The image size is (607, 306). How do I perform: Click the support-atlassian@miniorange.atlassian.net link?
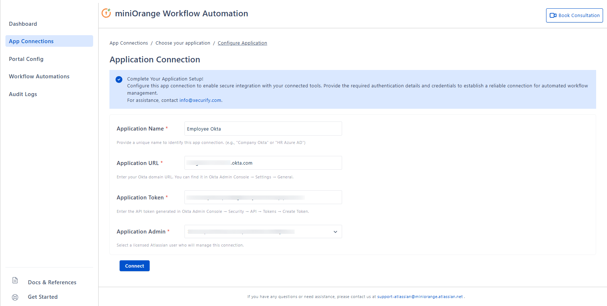pos(420,297)
